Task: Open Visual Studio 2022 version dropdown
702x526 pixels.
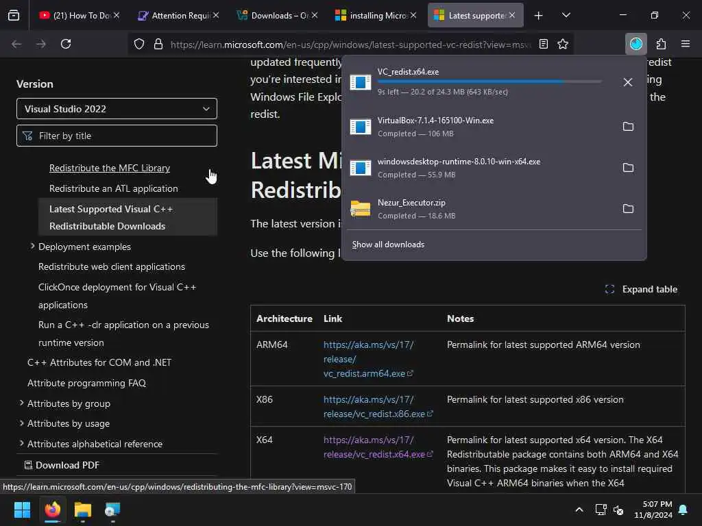Action: 117,109
